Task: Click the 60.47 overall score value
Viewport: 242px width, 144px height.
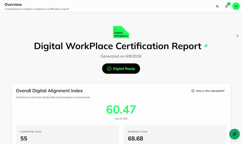Action: (x=121, y=110)
